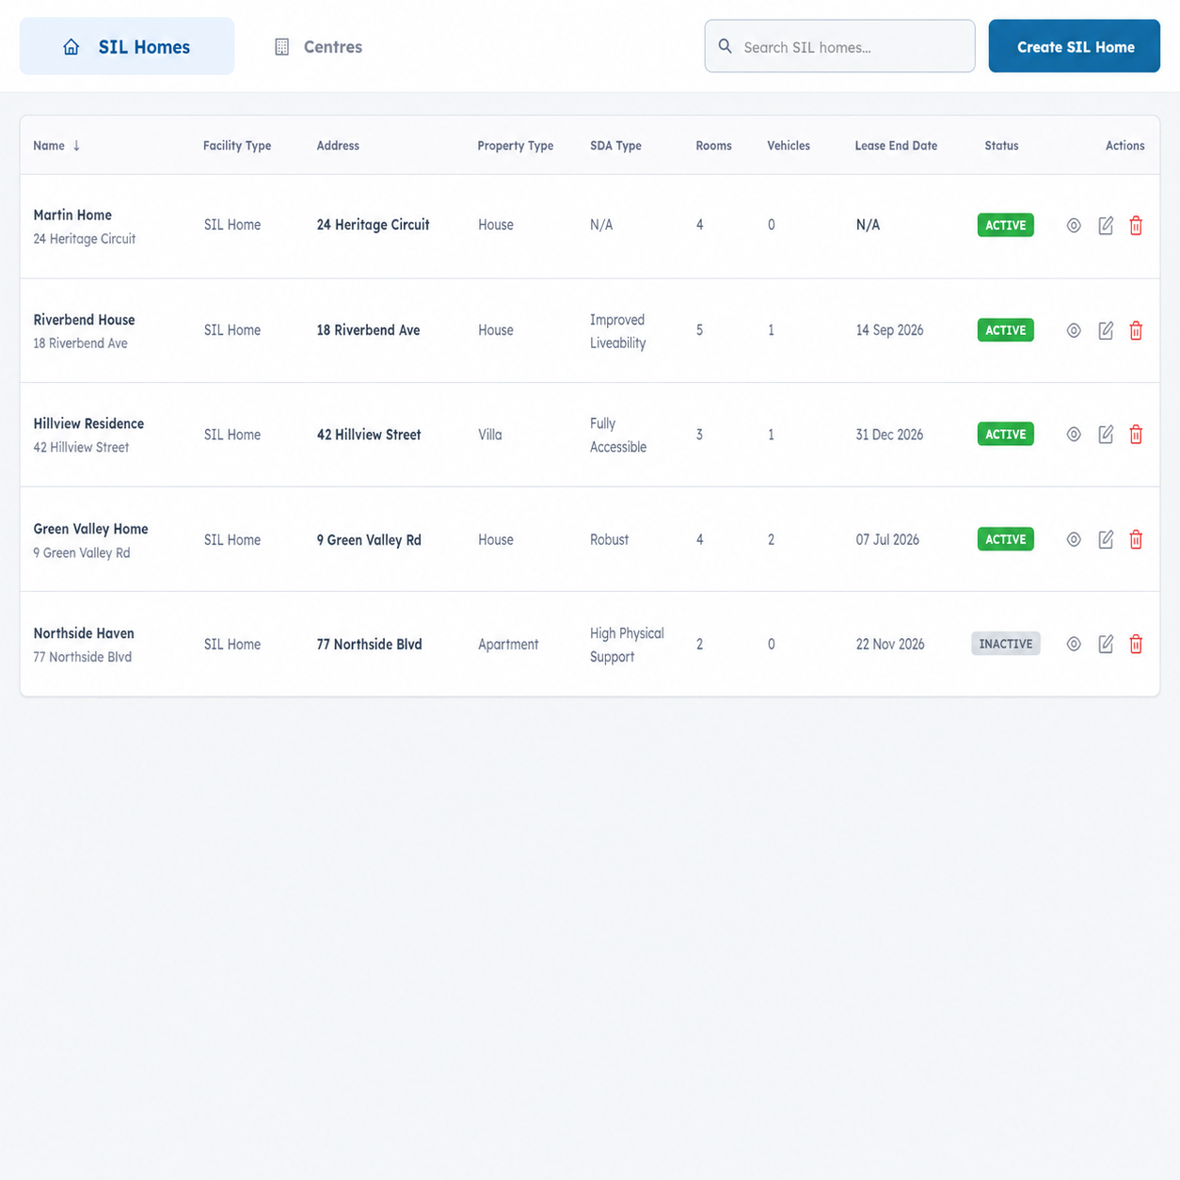
Task: View Riverbend House details eye icon
Action: point(1074,330)
